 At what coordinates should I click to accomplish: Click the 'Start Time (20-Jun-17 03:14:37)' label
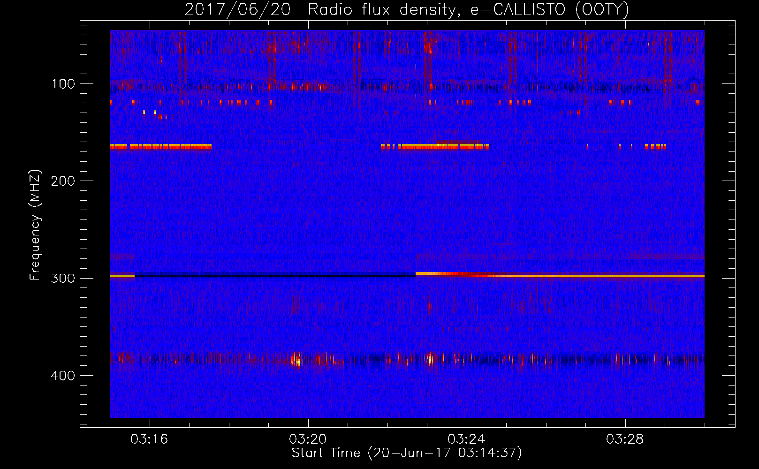pyautogui.click(x=407, y=453)
